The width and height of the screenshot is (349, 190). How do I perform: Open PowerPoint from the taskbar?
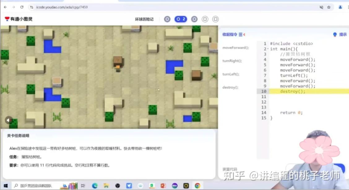(x=163, y=186)
